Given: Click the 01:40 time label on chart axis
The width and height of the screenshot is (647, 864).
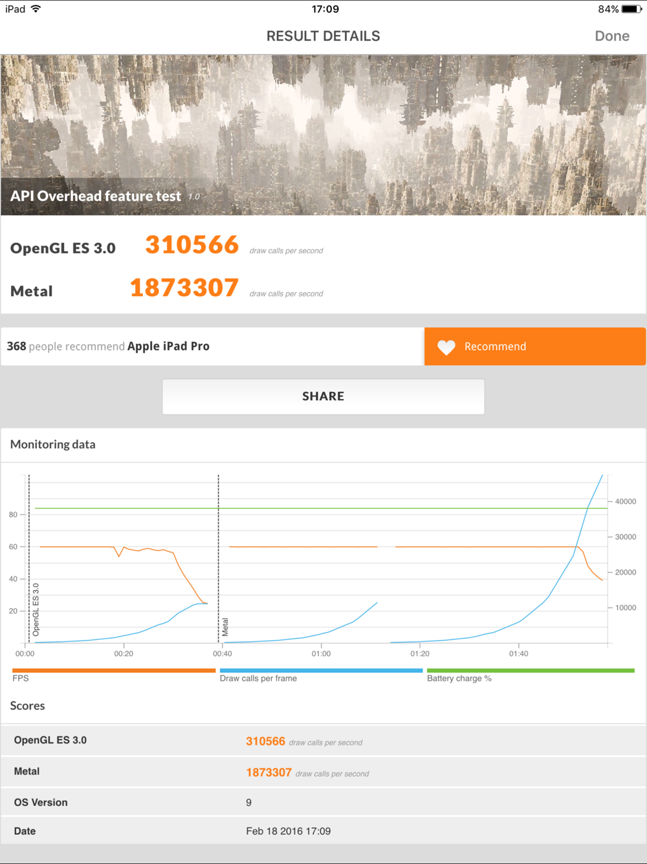Looking at the screenshot, I should coord(518,654).
